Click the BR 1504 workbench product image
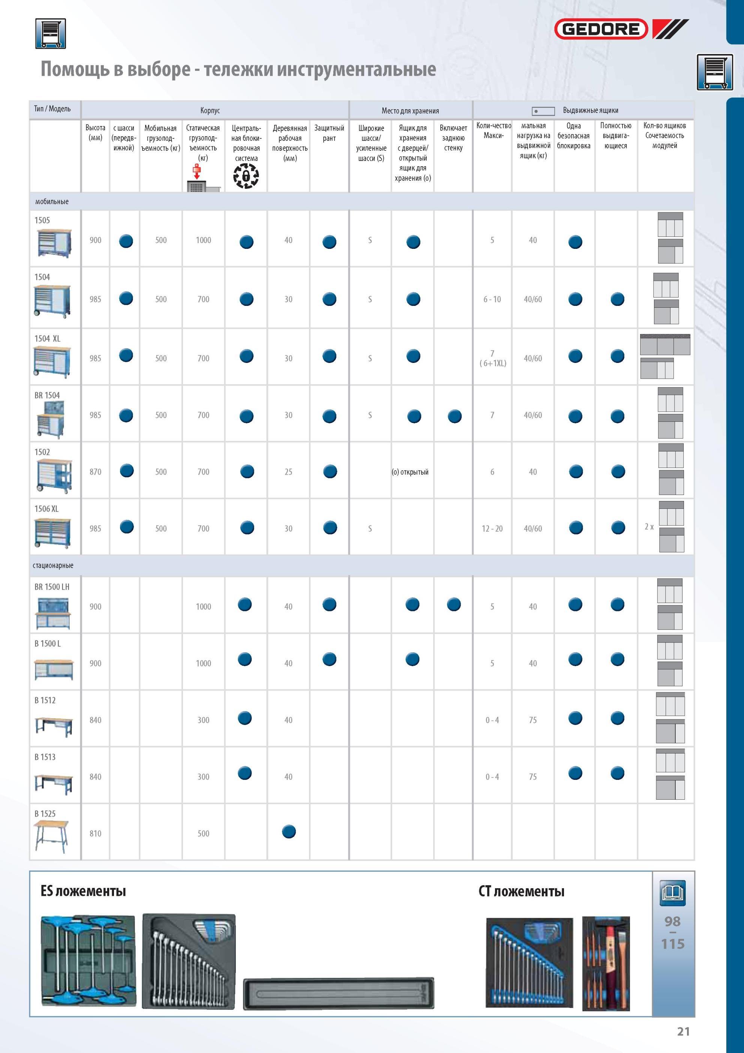The width and height of the screenshot is (744, 1053). pos(50,420)
